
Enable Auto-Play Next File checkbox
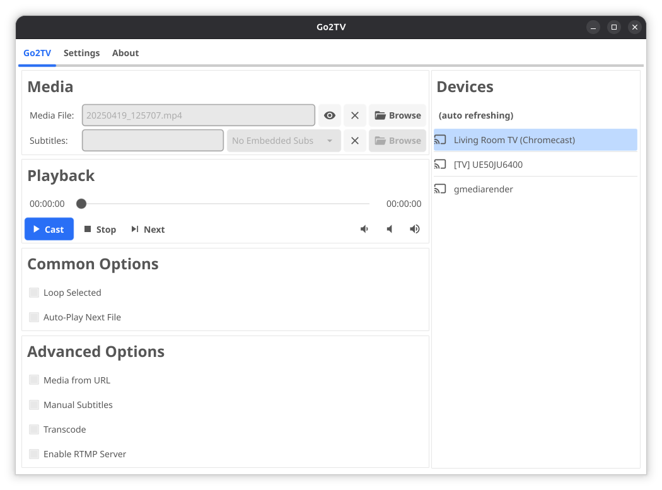34,317
